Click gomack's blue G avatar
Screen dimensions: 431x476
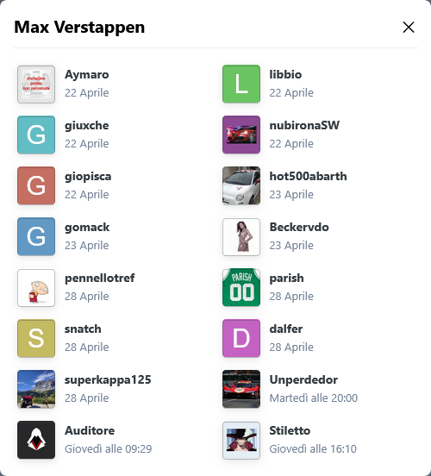pos(36,236)
